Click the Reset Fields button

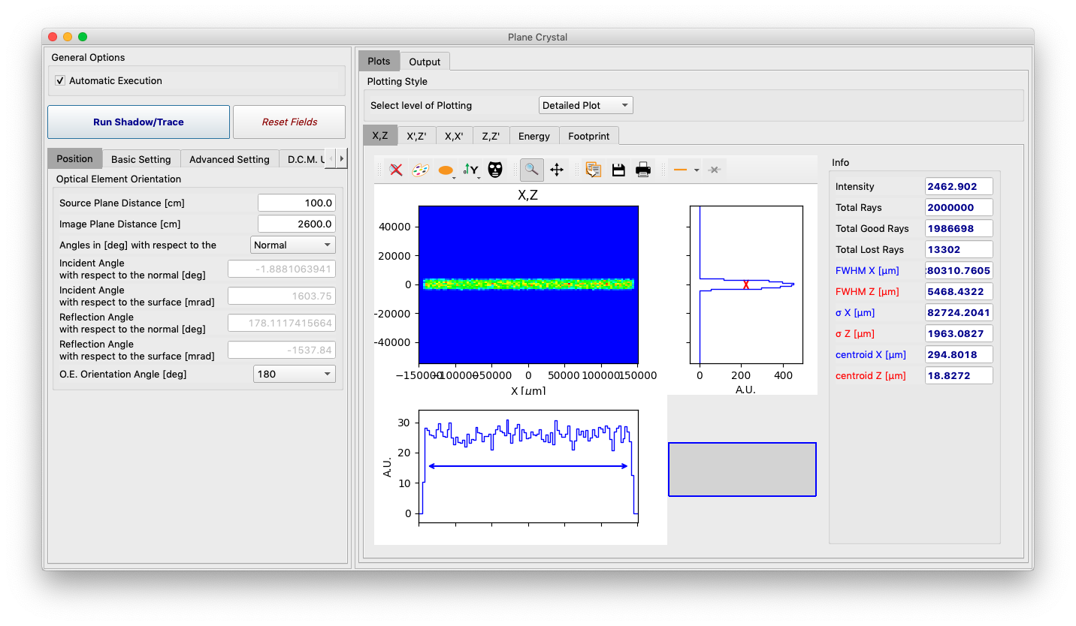coord(289,122)
